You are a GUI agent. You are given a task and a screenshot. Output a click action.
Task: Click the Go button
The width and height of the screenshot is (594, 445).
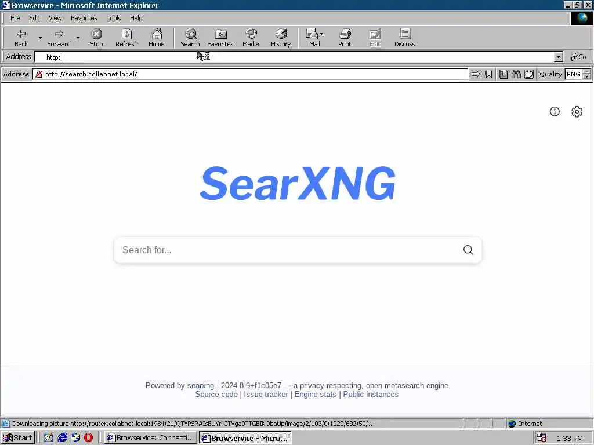tap(578, 57)
